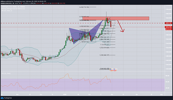
Task: Open BB (20, close, 2) indicator legend
Action: click(7, 10)
